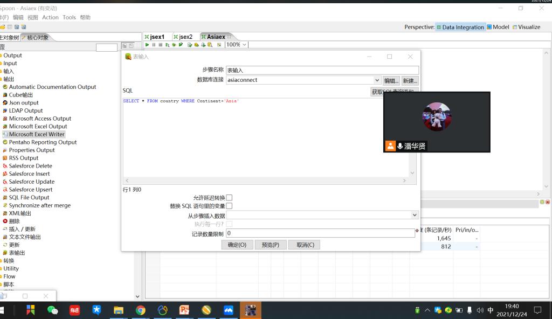Click the pause transformation icon
Image resolution: width=552 pixels, height=319 pixels.
[154, 45]
